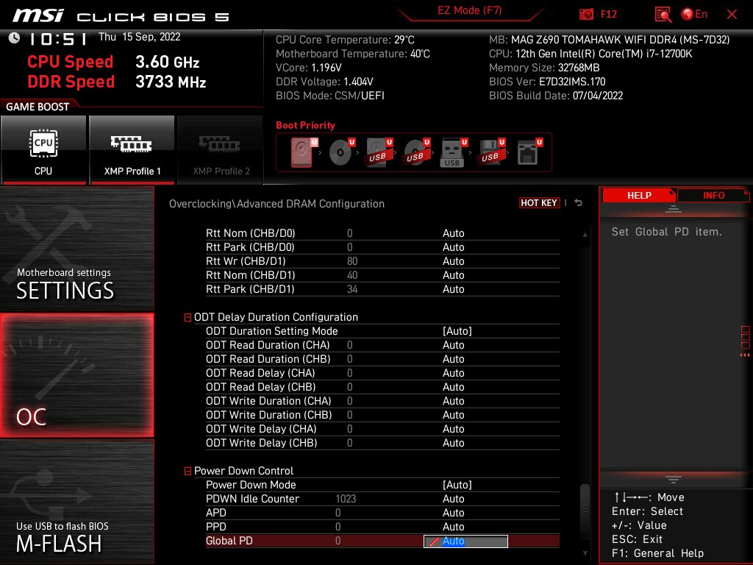Open the OC overclocking section

tap(76, 375)
